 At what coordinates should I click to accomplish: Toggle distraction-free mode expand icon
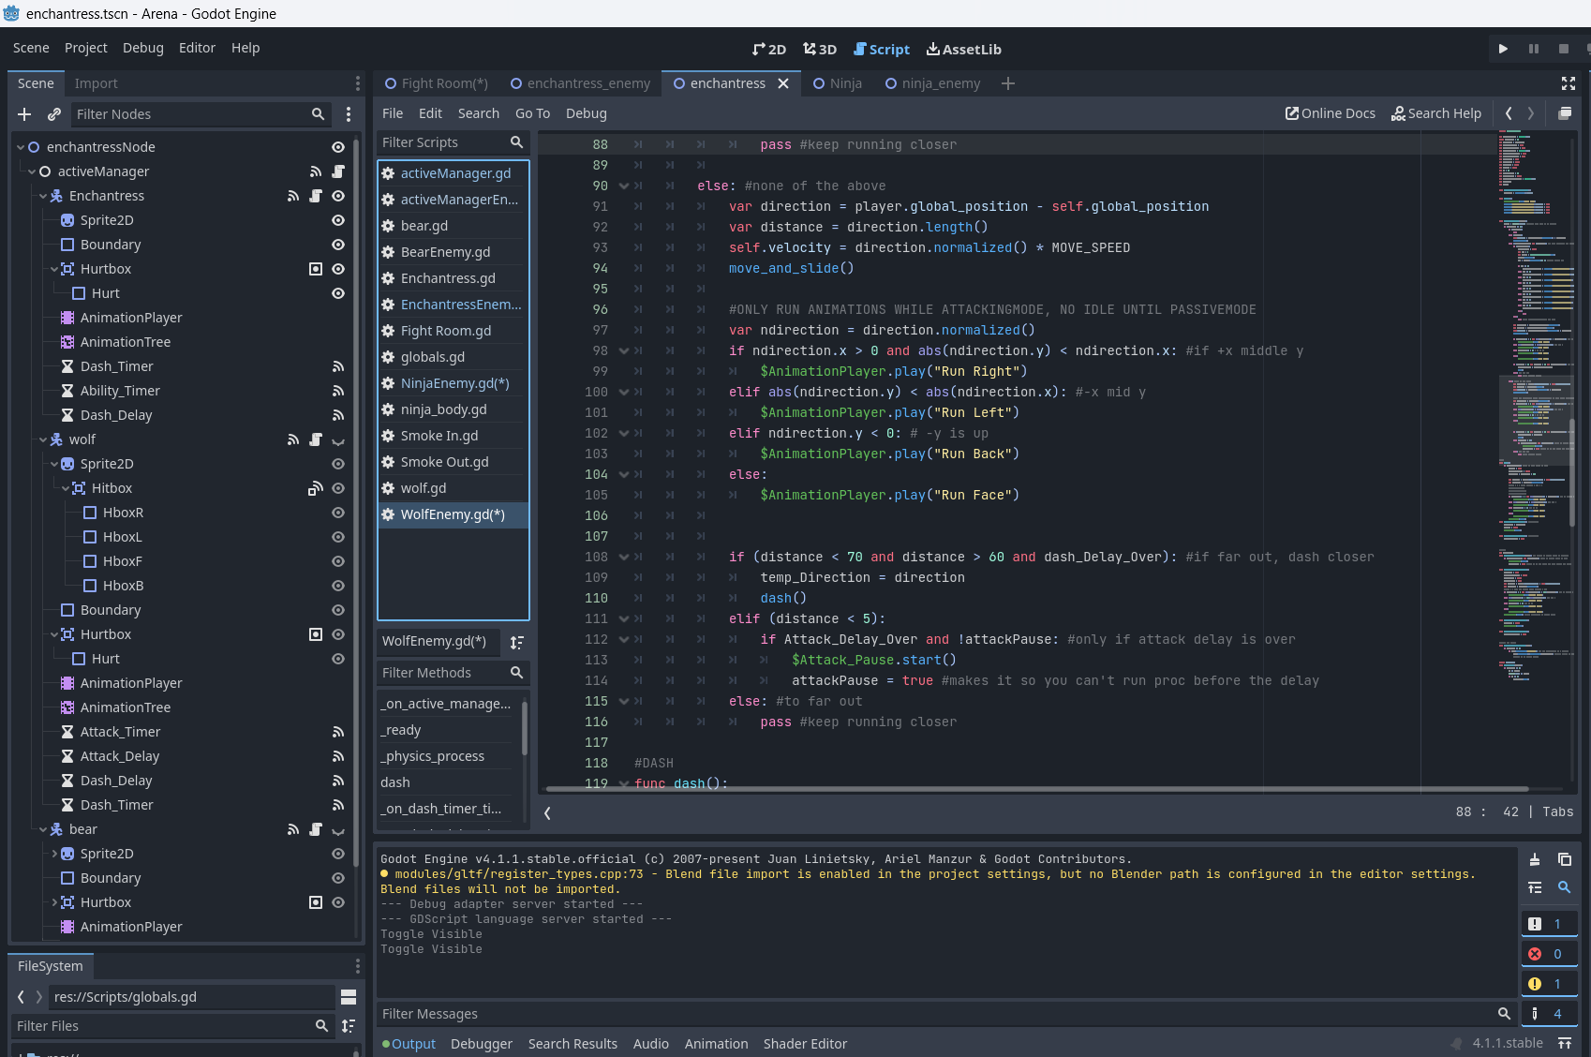click(1569, 83)
